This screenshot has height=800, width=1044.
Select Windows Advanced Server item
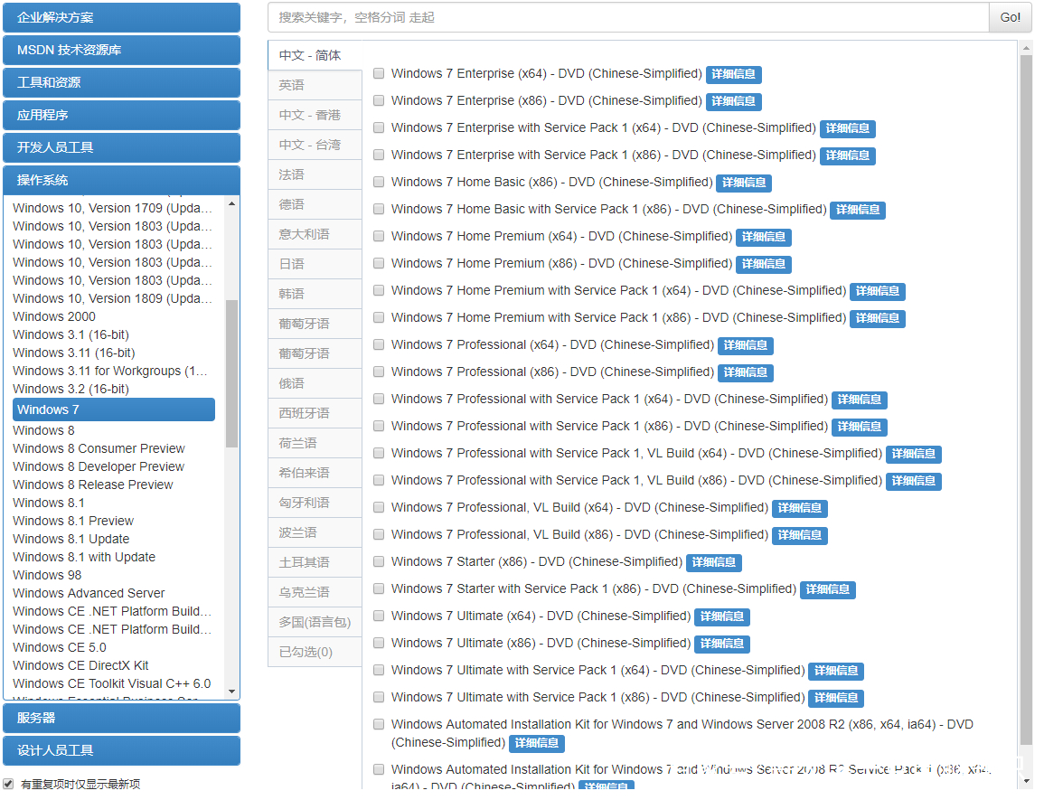89,593
